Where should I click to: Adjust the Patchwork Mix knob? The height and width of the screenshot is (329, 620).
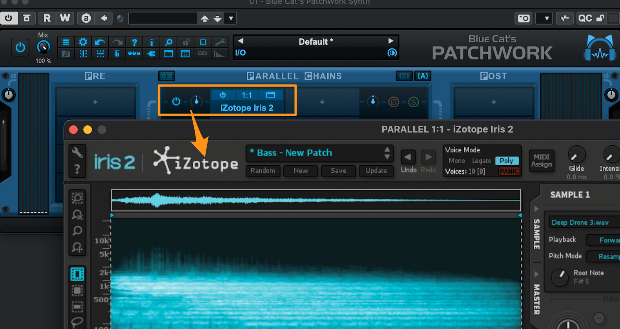click(43, 47)
